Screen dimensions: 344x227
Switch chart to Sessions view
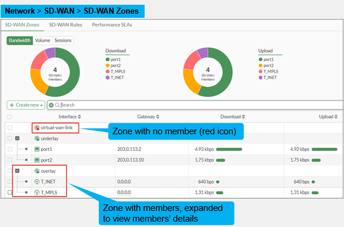[63, 40]
